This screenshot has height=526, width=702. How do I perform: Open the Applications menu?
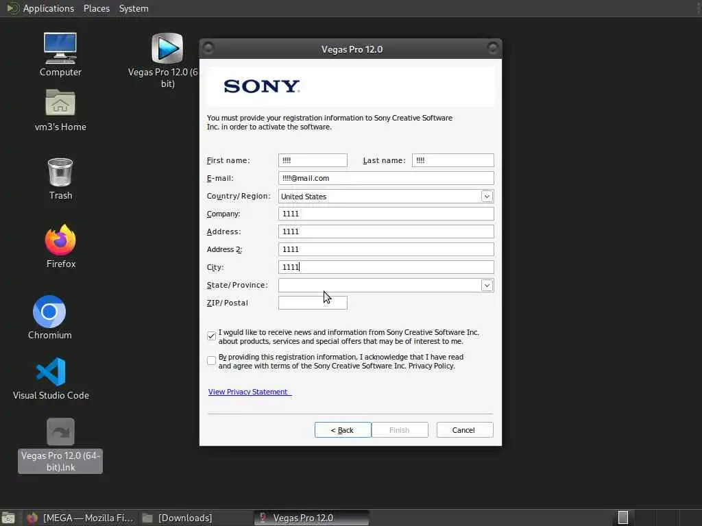pyautogui.click(x=49, y=8)
